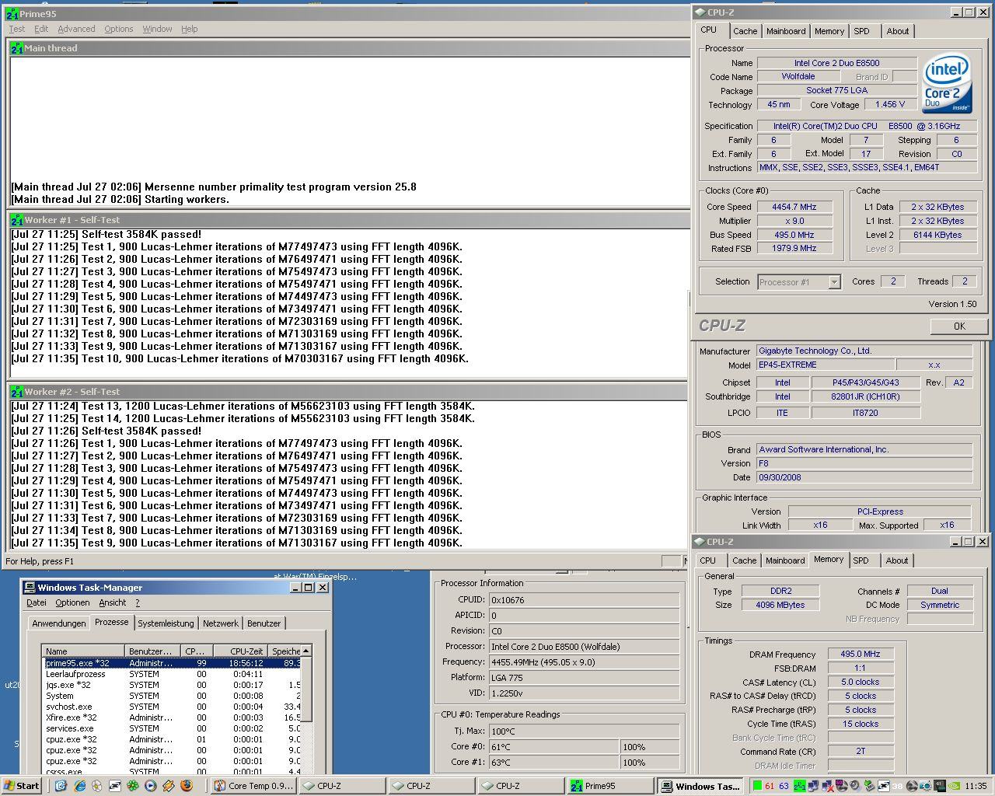Open the Window menu in Prime95
The image size is (995, 796).
tap(157, 29)
